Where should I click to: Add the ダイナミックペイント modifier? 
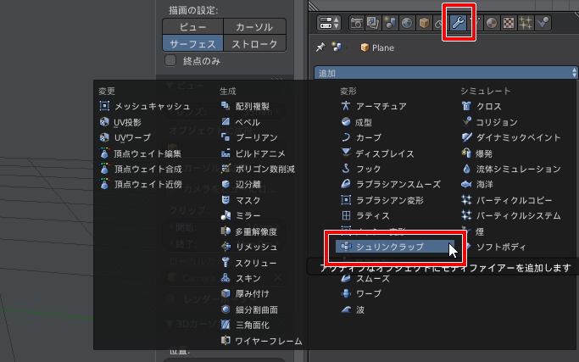click(x=511, y=137)
